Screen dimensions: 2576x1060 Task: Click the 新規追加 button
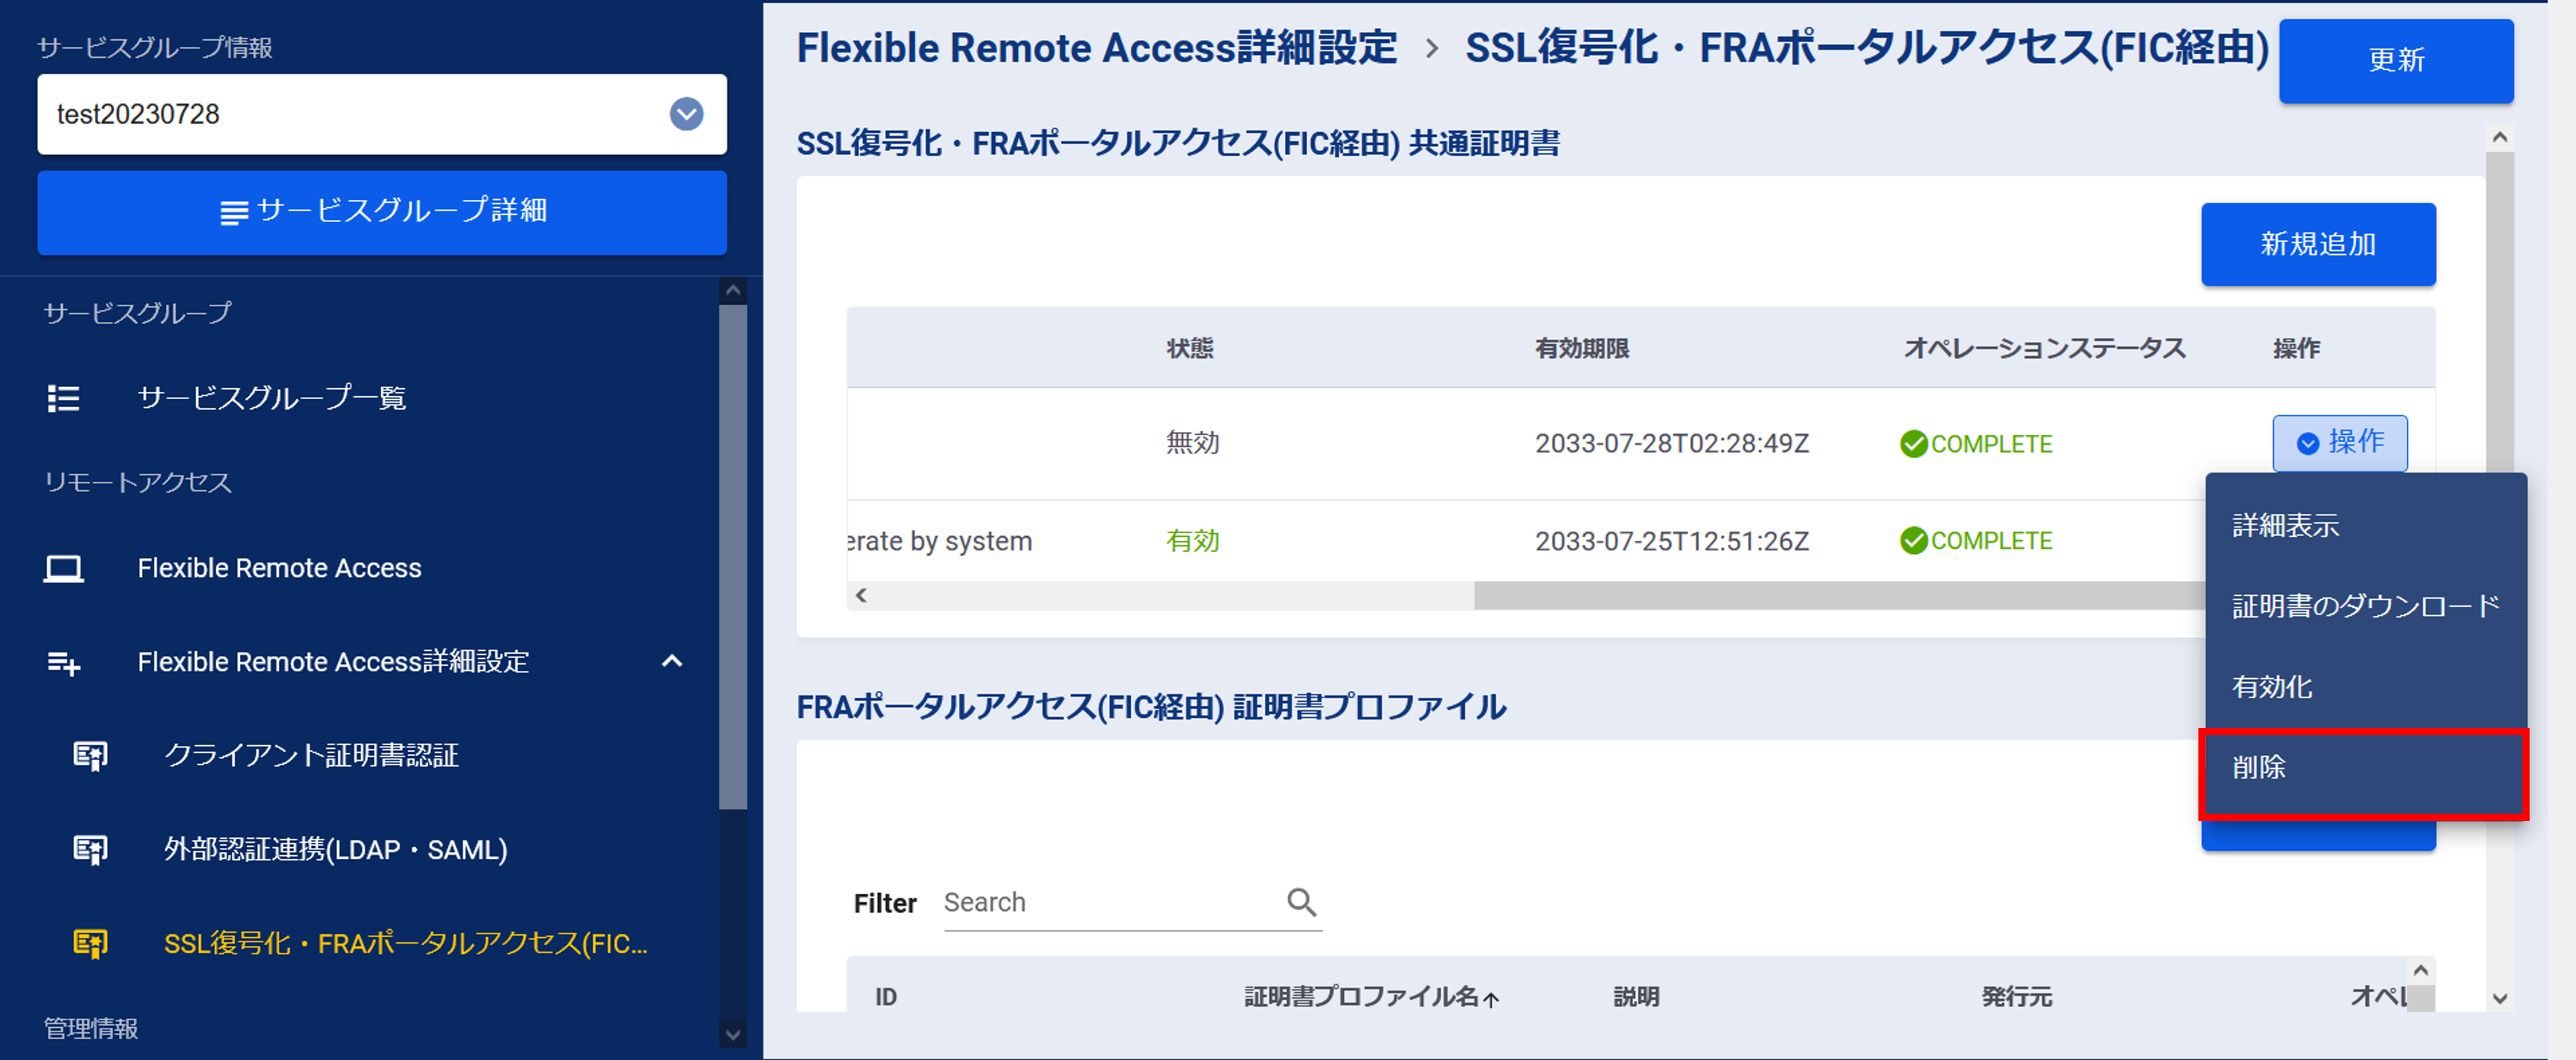pos(2317,244)
